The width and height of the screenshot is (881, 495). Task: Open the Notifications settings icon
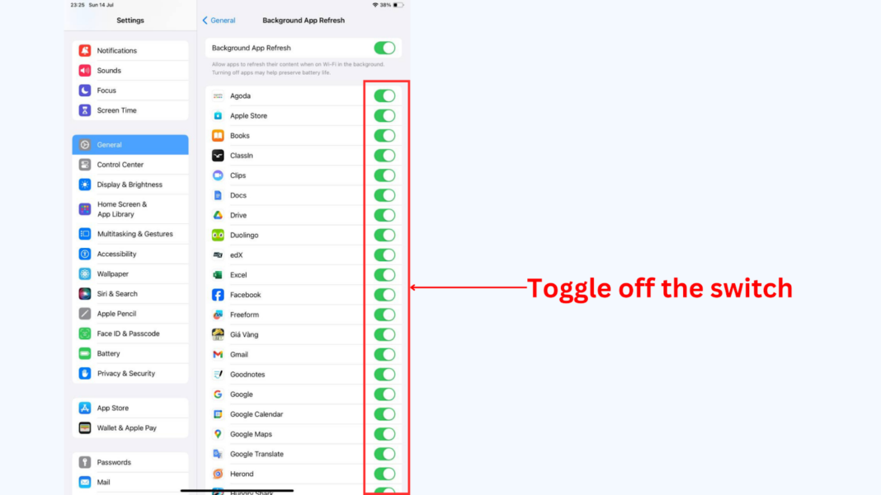coord(85,50)
